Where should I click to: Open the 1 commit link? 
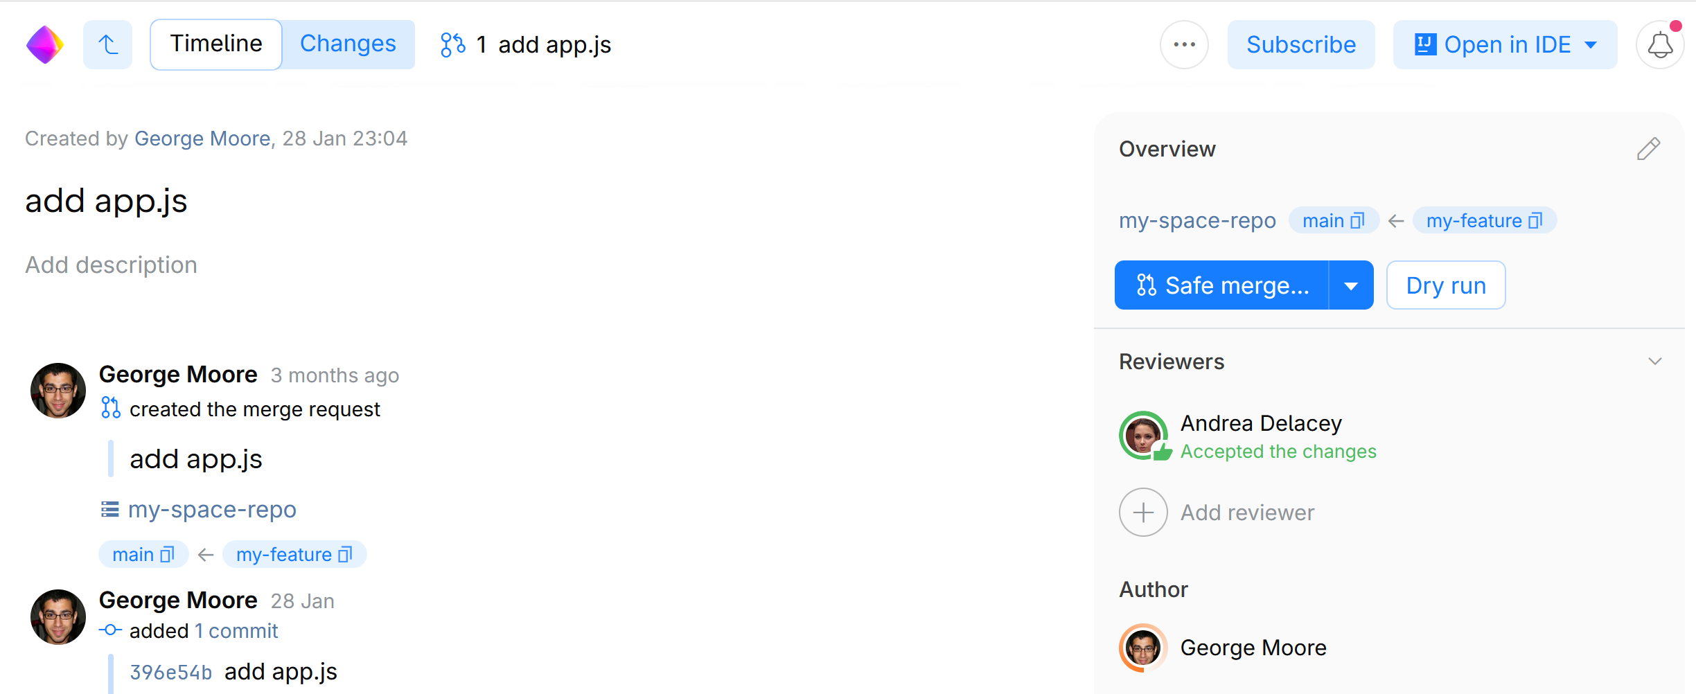[236, 631]
